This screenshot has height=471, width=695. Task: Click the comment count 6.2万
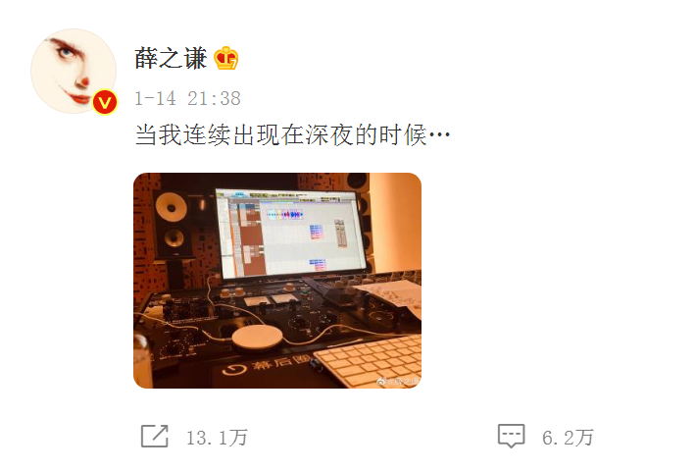coord(568,438)
